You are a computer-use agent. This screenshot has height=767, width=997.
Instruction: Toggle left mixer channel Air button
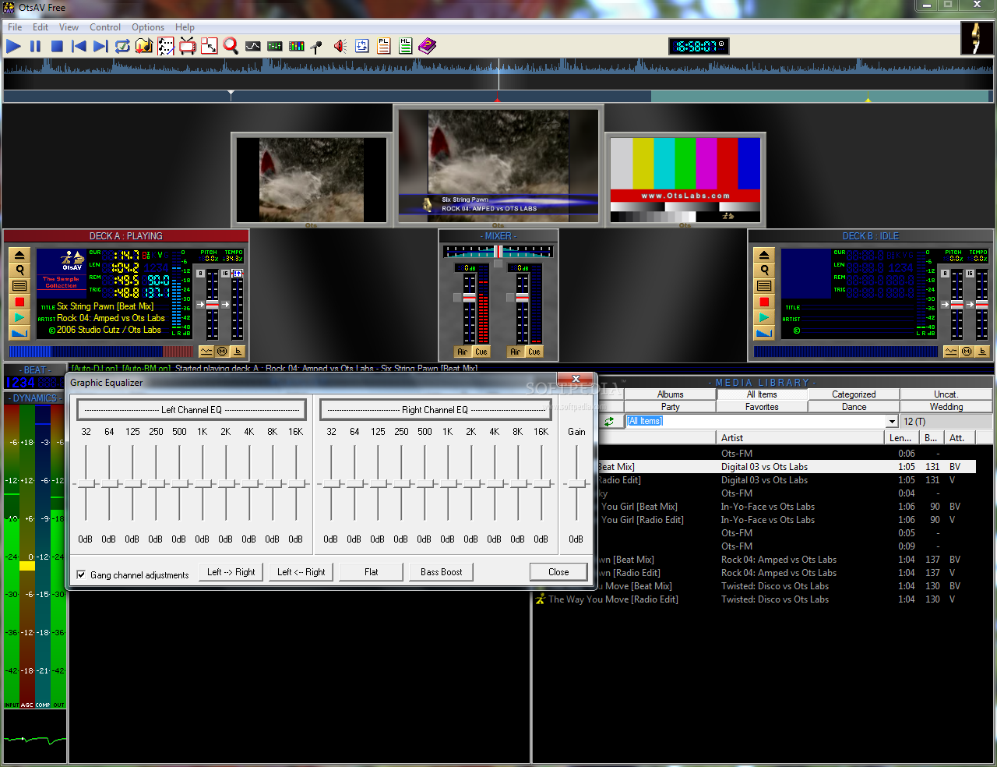coord(463,352)
